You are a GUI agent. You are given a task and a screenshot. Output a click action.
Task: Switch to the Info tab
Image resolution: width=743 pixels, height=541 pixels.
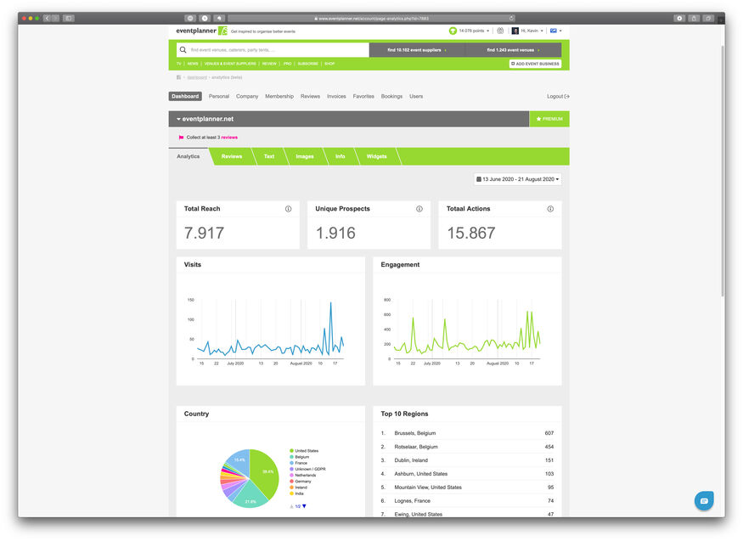point(341,156)
